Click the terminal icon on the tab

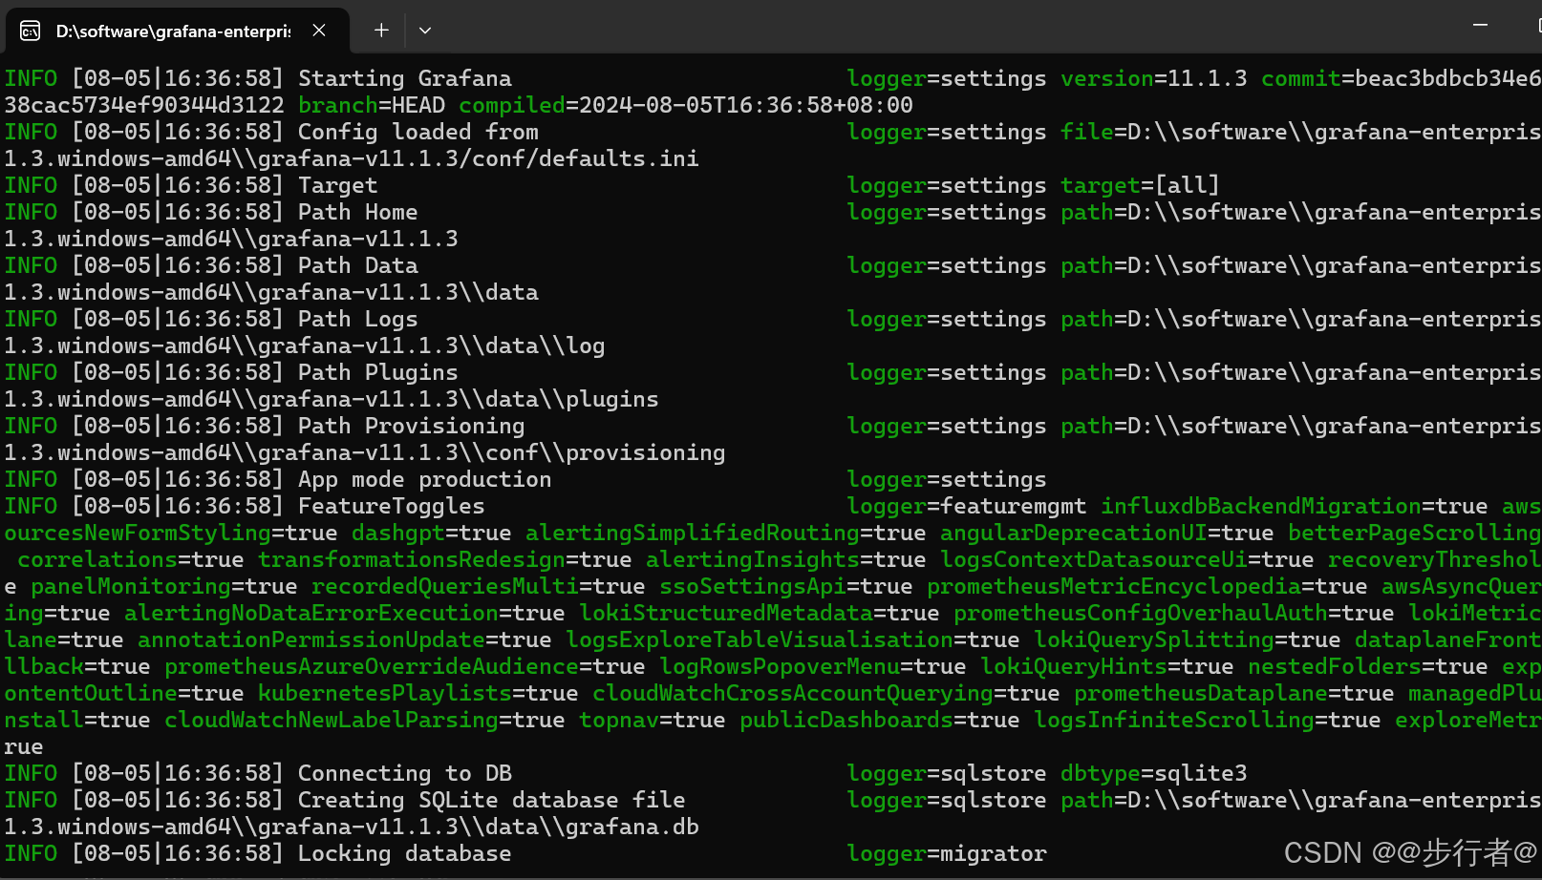click(x=31, y=31)
